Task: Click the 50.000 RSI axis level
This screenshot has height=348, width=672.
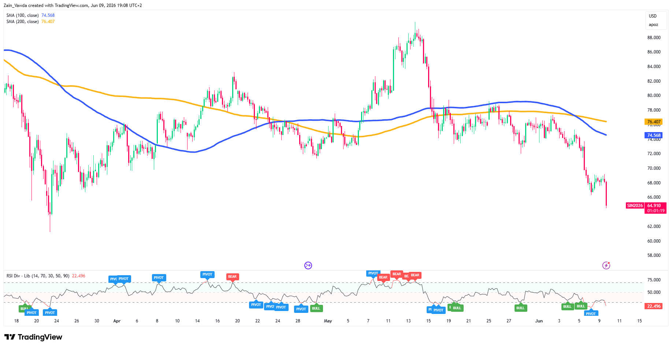Action: (654, 292)
